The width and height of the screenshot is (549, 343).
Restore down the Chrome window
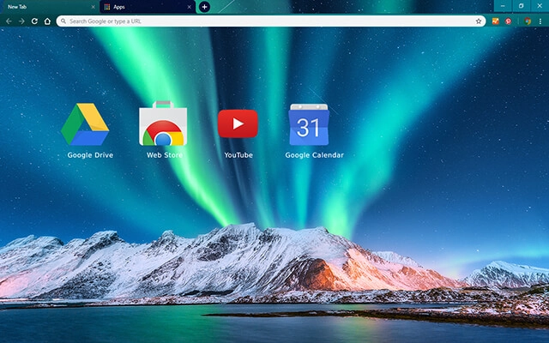coord(521,6)
